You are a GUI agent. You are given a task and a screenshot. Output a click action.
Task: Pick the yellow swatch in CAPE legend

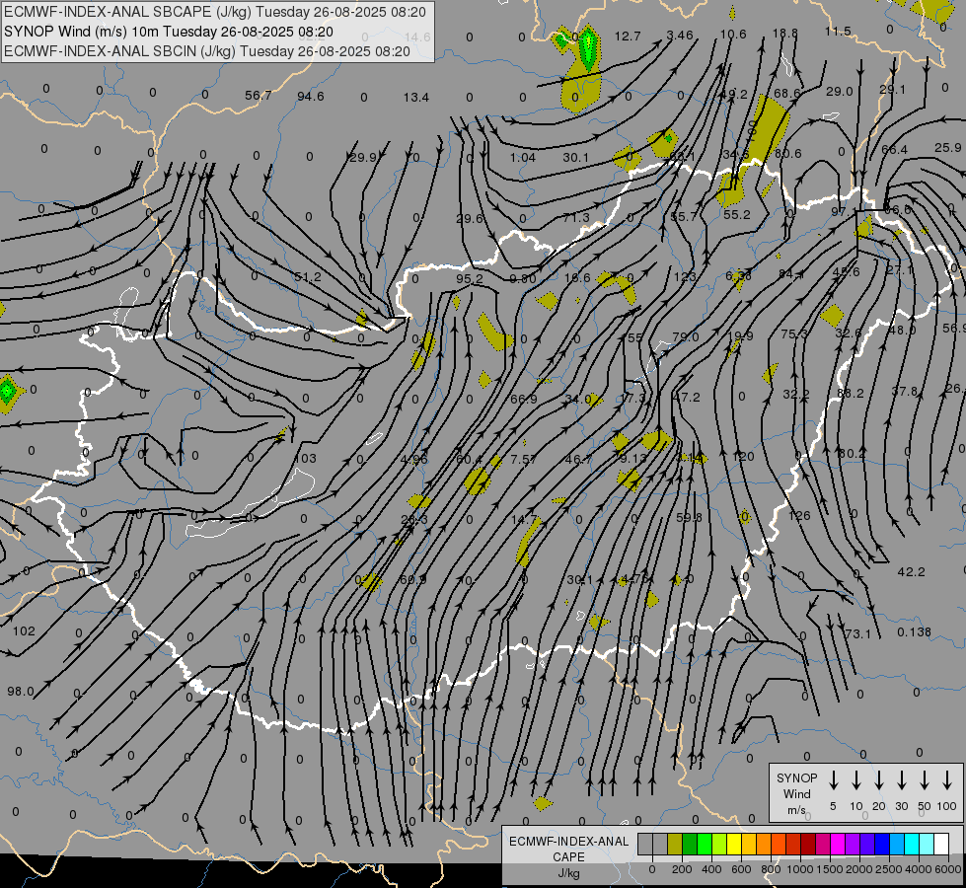click(734, 844)
